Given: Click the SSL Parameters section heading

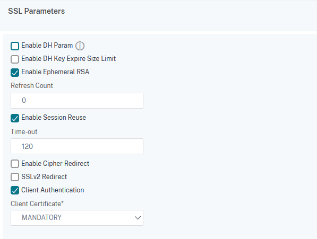Looking at the screenshot, I should tap(37, 11).
